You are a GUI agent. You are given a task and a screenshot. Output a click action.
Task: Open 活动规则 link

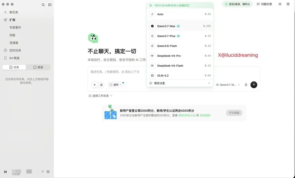[205, 115]
